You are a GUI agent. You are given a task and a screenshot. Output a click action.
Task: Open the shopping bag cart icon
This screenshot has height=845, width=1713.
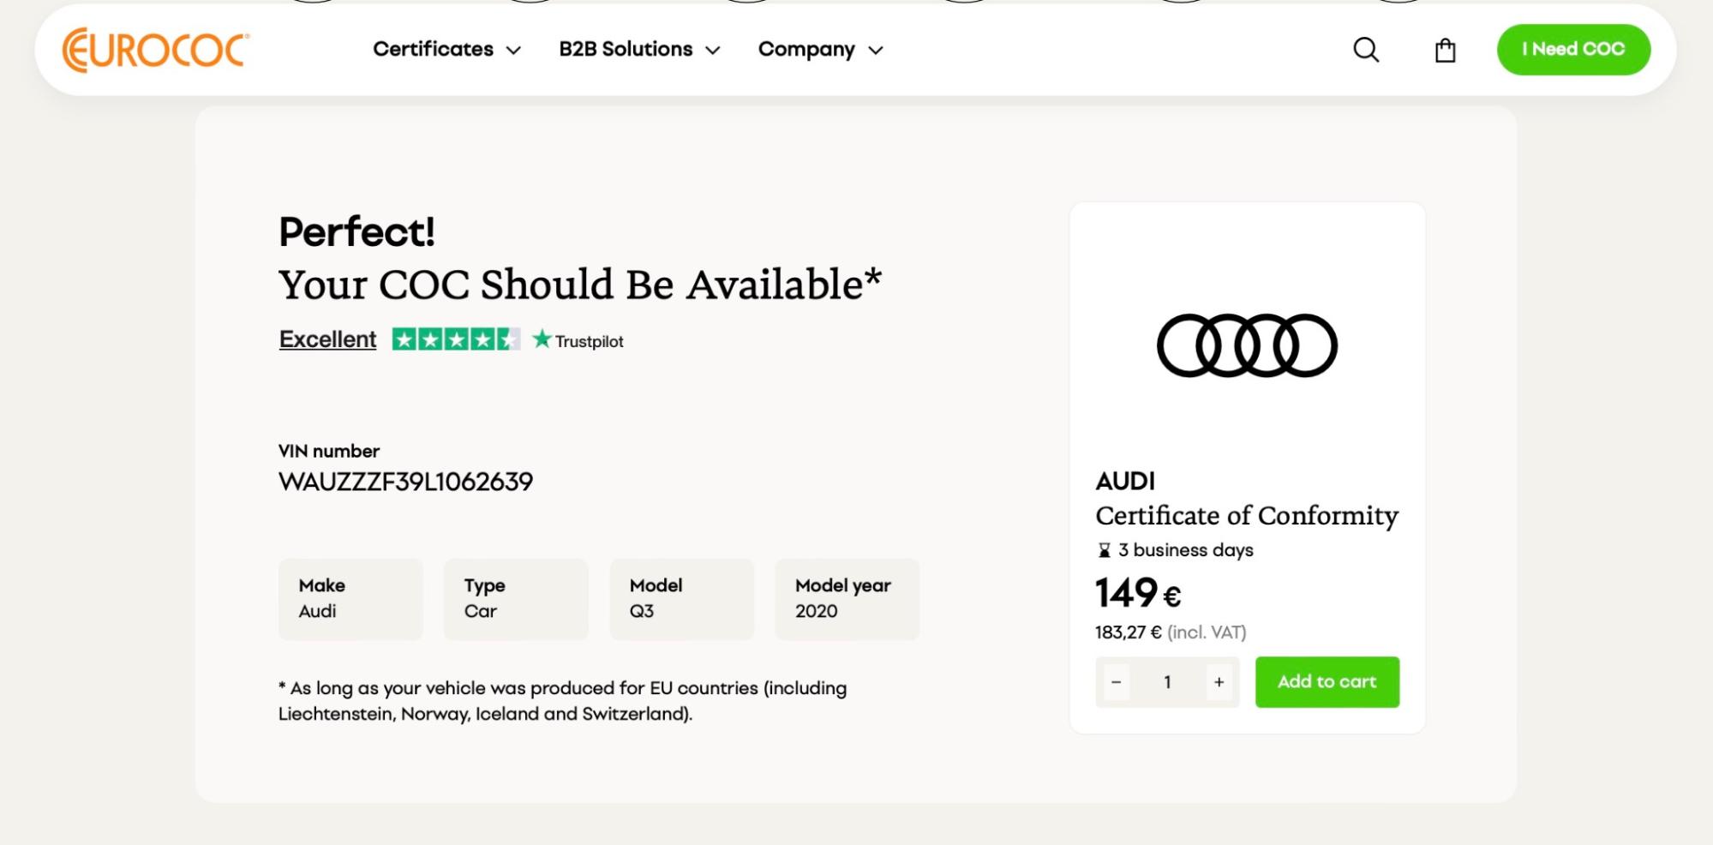(x=1446, y=51)
